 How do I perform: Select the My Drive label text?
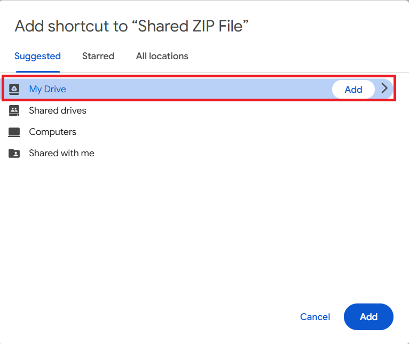pyautogui.click(x=48, y=89)
